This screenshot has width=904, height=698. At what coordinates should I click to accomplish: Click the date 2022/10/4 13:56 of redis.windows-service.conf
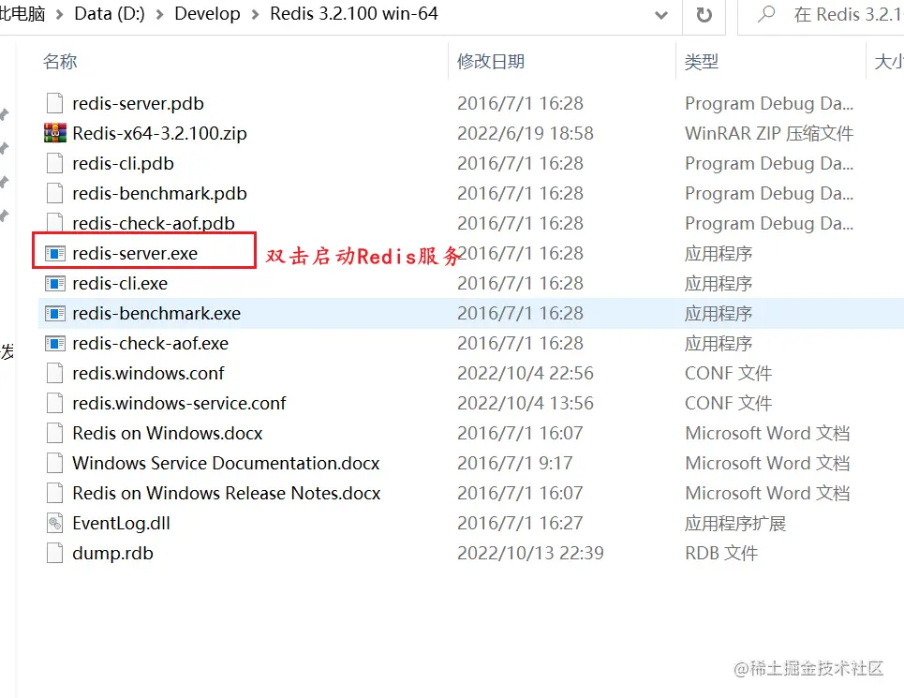(x=526, y=404)
